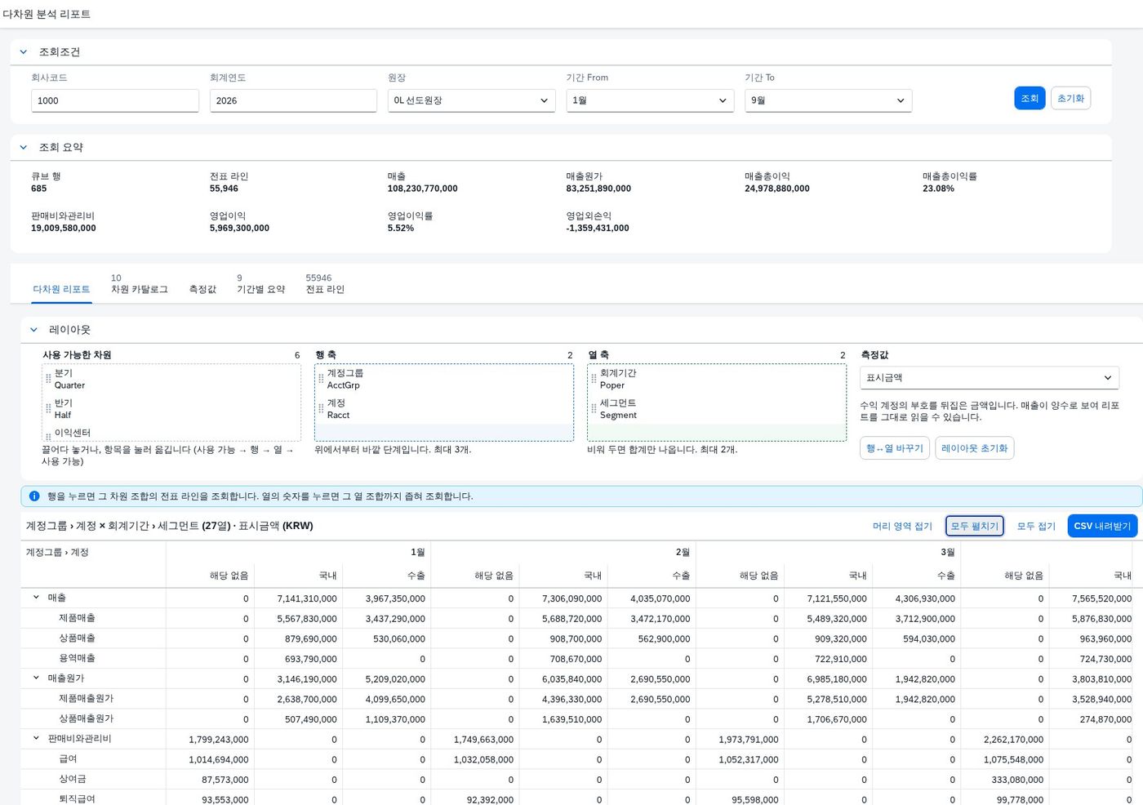Click the CSV 내려받기 button
This screenshot has height=805, width=1143.
point(1102,526)
